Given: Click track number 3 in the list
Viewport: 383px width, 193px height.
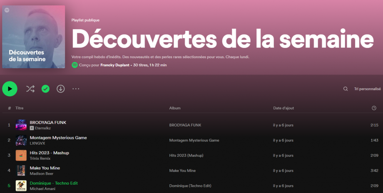Looking at the screenshot, I should pyautogui.click(x=9, y=156).
